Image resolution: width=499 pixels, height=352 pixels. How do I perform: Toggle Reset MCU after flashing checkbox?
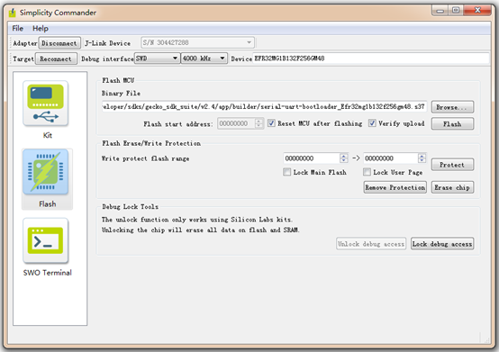click(x=271, y=123)
